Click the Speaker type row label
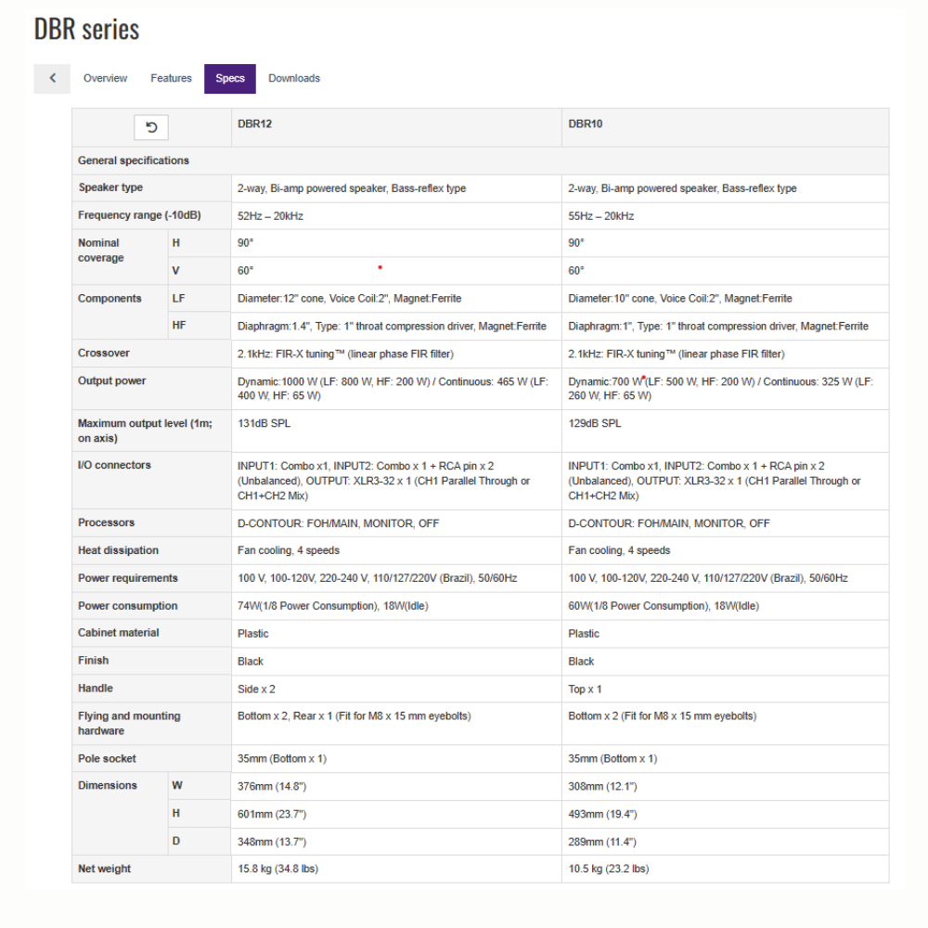Screen dimensions: 928x928 [110, 187]
